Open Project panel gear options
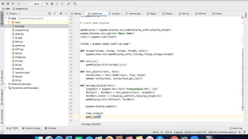Viewport: 248px width, 139px height. (61, 14)
